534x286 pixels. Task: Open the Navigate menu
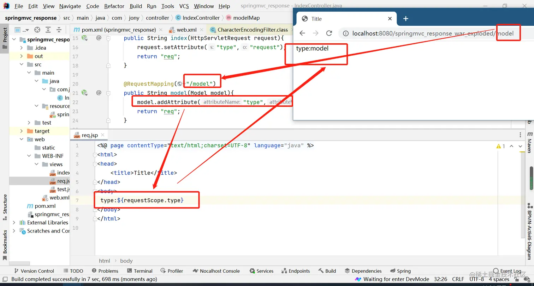coord(70,6)
